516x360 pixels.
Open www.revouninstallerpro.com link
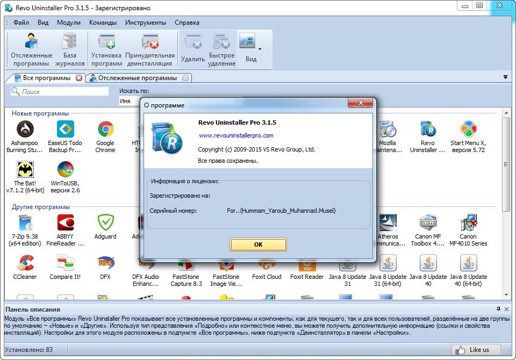point(236,135)
